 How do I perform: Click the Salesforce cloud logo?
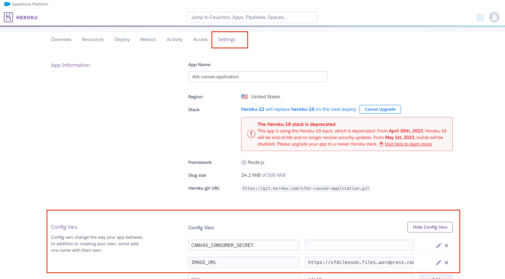[7, 4]
